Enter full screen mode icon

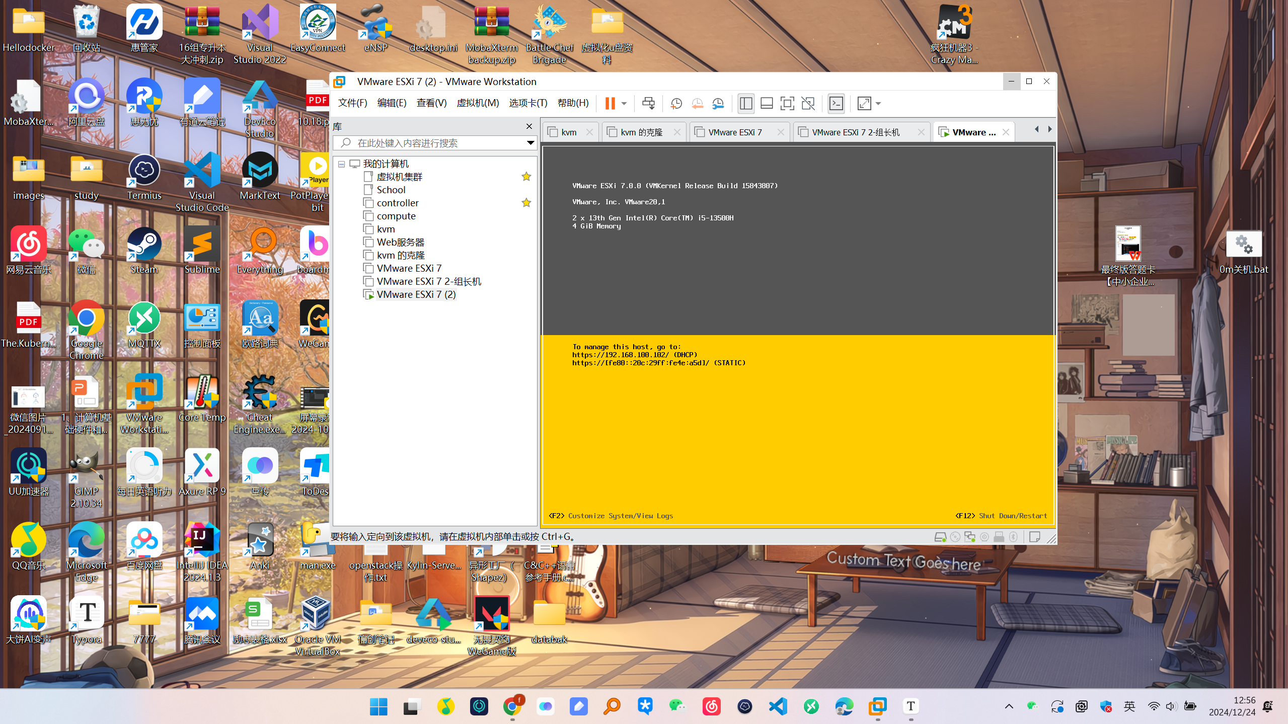pyautogui.click(x=787, y=103)
